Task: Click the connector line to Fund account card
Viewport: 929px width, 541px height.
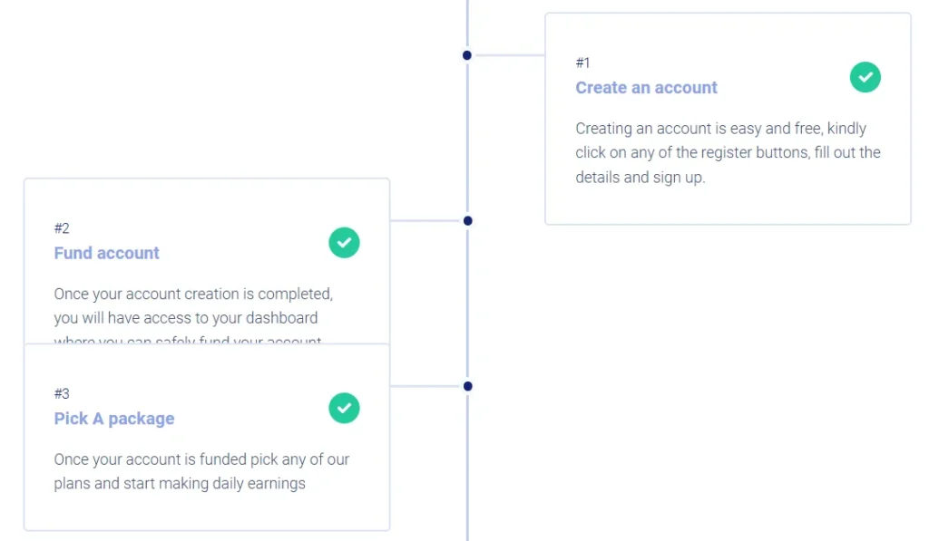Action: 426,220
